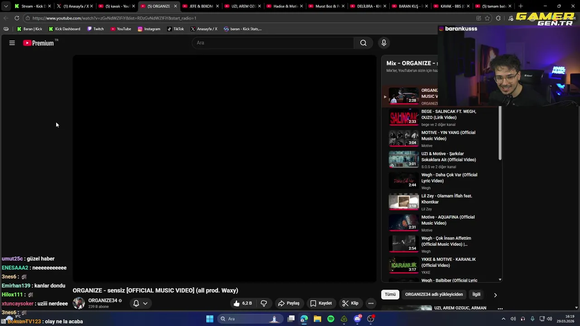This screenshot has width=580, height=326.
Task: Open baran - Kick Stats bookmark
Action: (242, 29)
